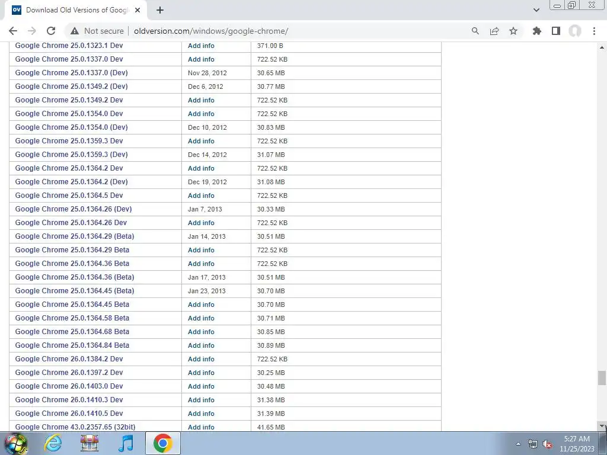
Task: Open a new browser tab
Action: click(x=160, y=10)
